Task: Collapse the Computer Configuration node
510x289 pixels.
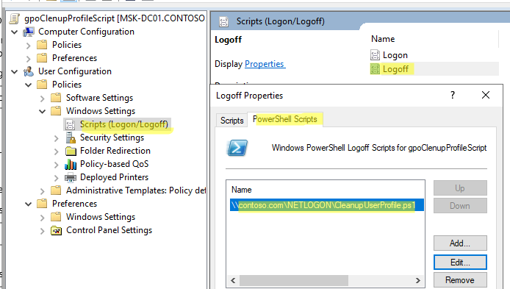Action: point(14,32)
